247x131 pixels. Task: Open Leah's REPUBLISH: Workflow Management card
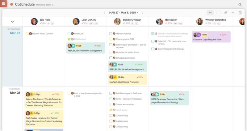coord(86,48)
